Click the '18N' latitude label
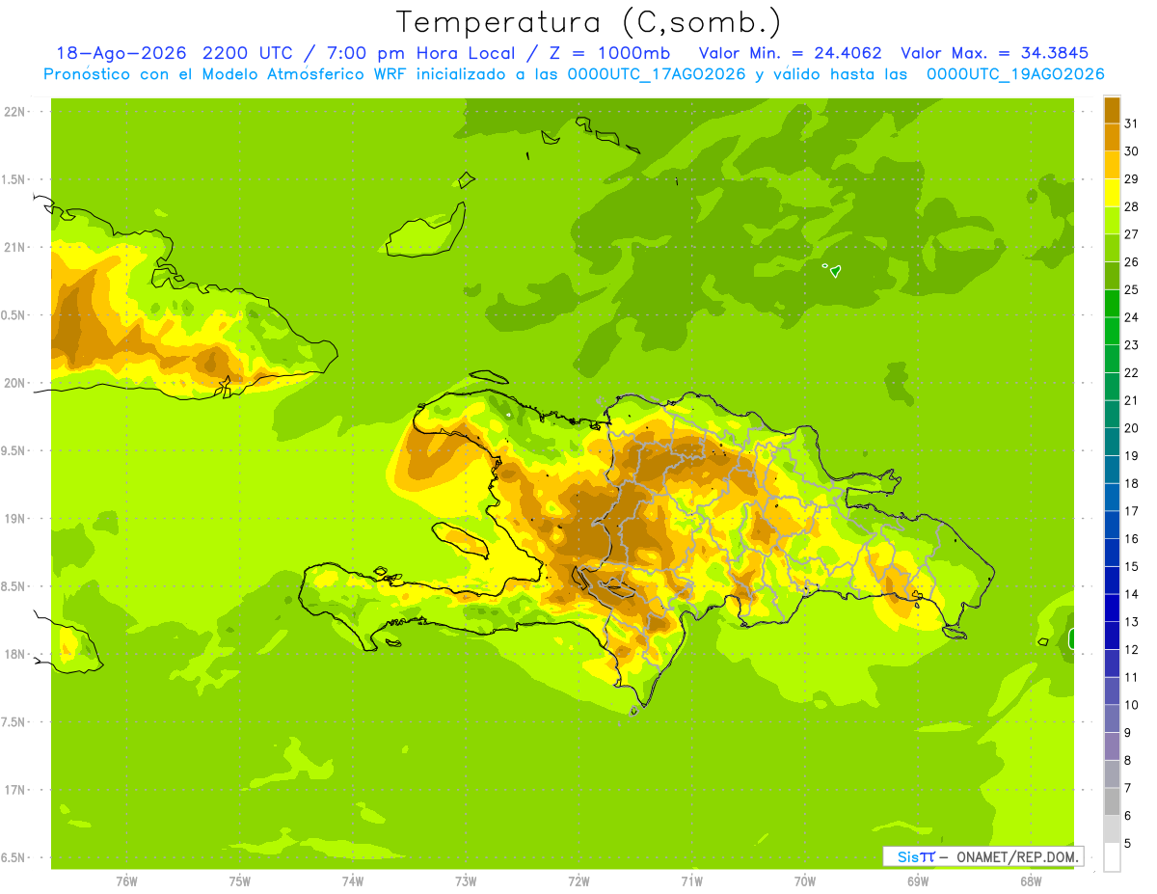This screenshot has height=894, width=1157. pyautogui.click(x=14, y=654)
